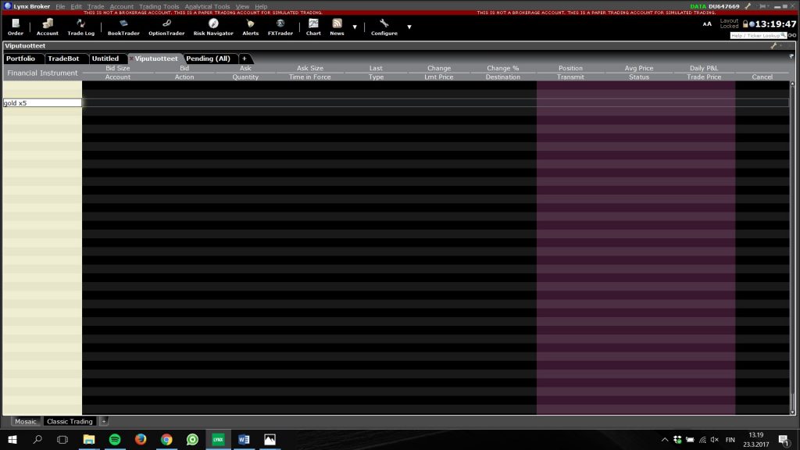This screenshot has width=800, height=450.
Task: Open the News feed icon
Action: [x=337, y=27]
